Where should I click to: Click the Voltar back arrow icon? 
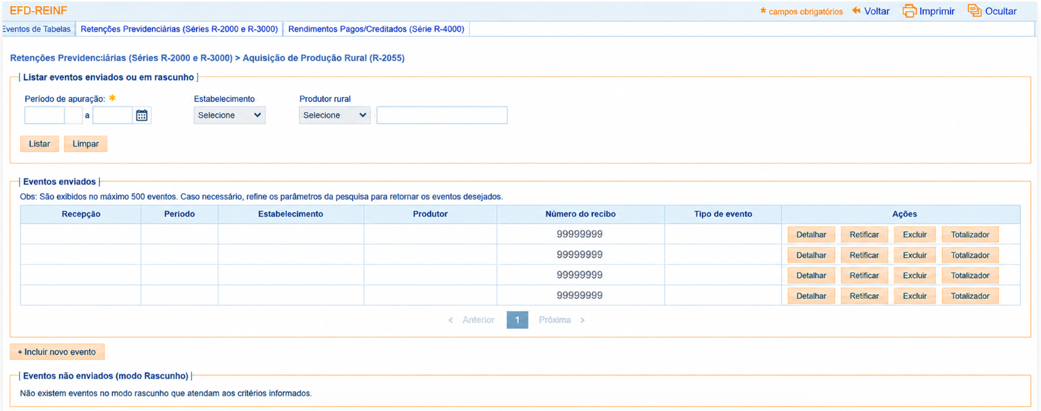(857, 11)
